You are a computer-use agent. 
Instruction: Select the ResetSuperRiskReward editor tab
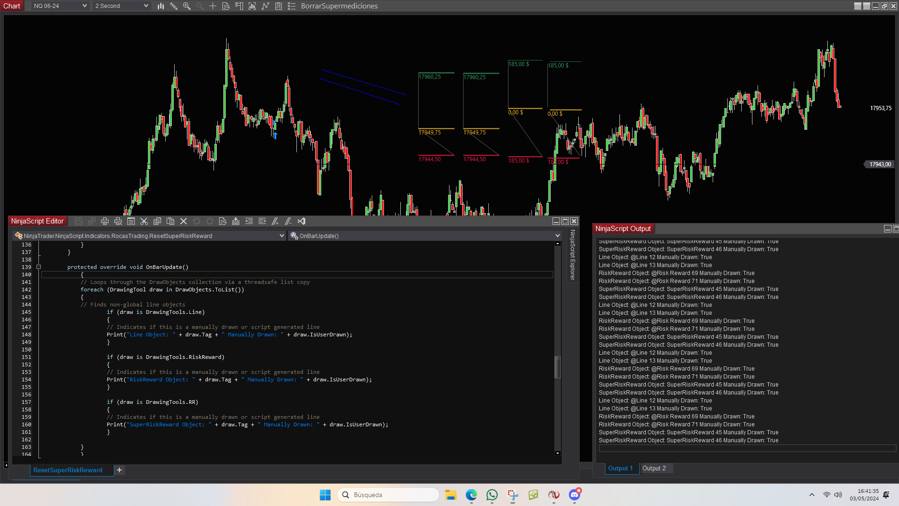[x=68, y=470]
